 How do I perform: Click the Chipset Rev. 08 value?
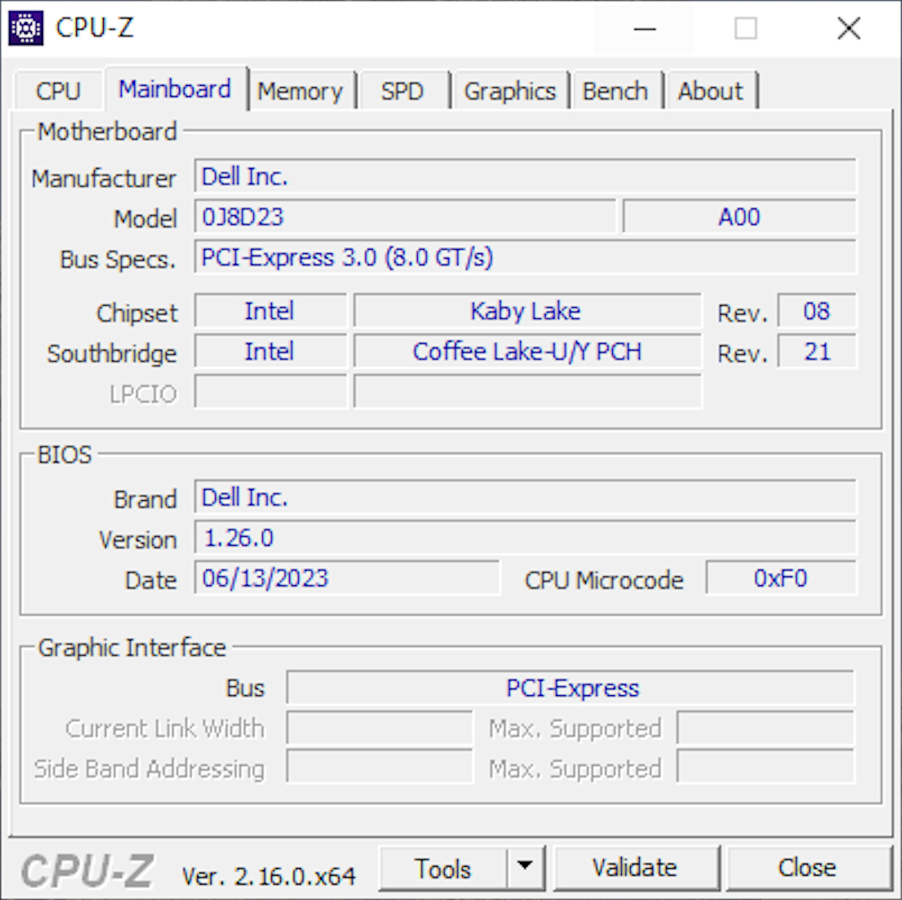(x=817, y=311)
